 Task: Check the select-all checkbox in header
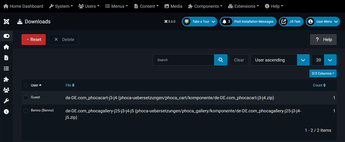(x=26, y=85)
